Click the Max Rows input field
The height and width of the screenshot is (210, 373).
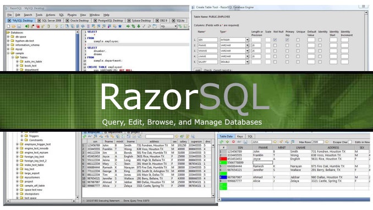click(x=317, y=142)
